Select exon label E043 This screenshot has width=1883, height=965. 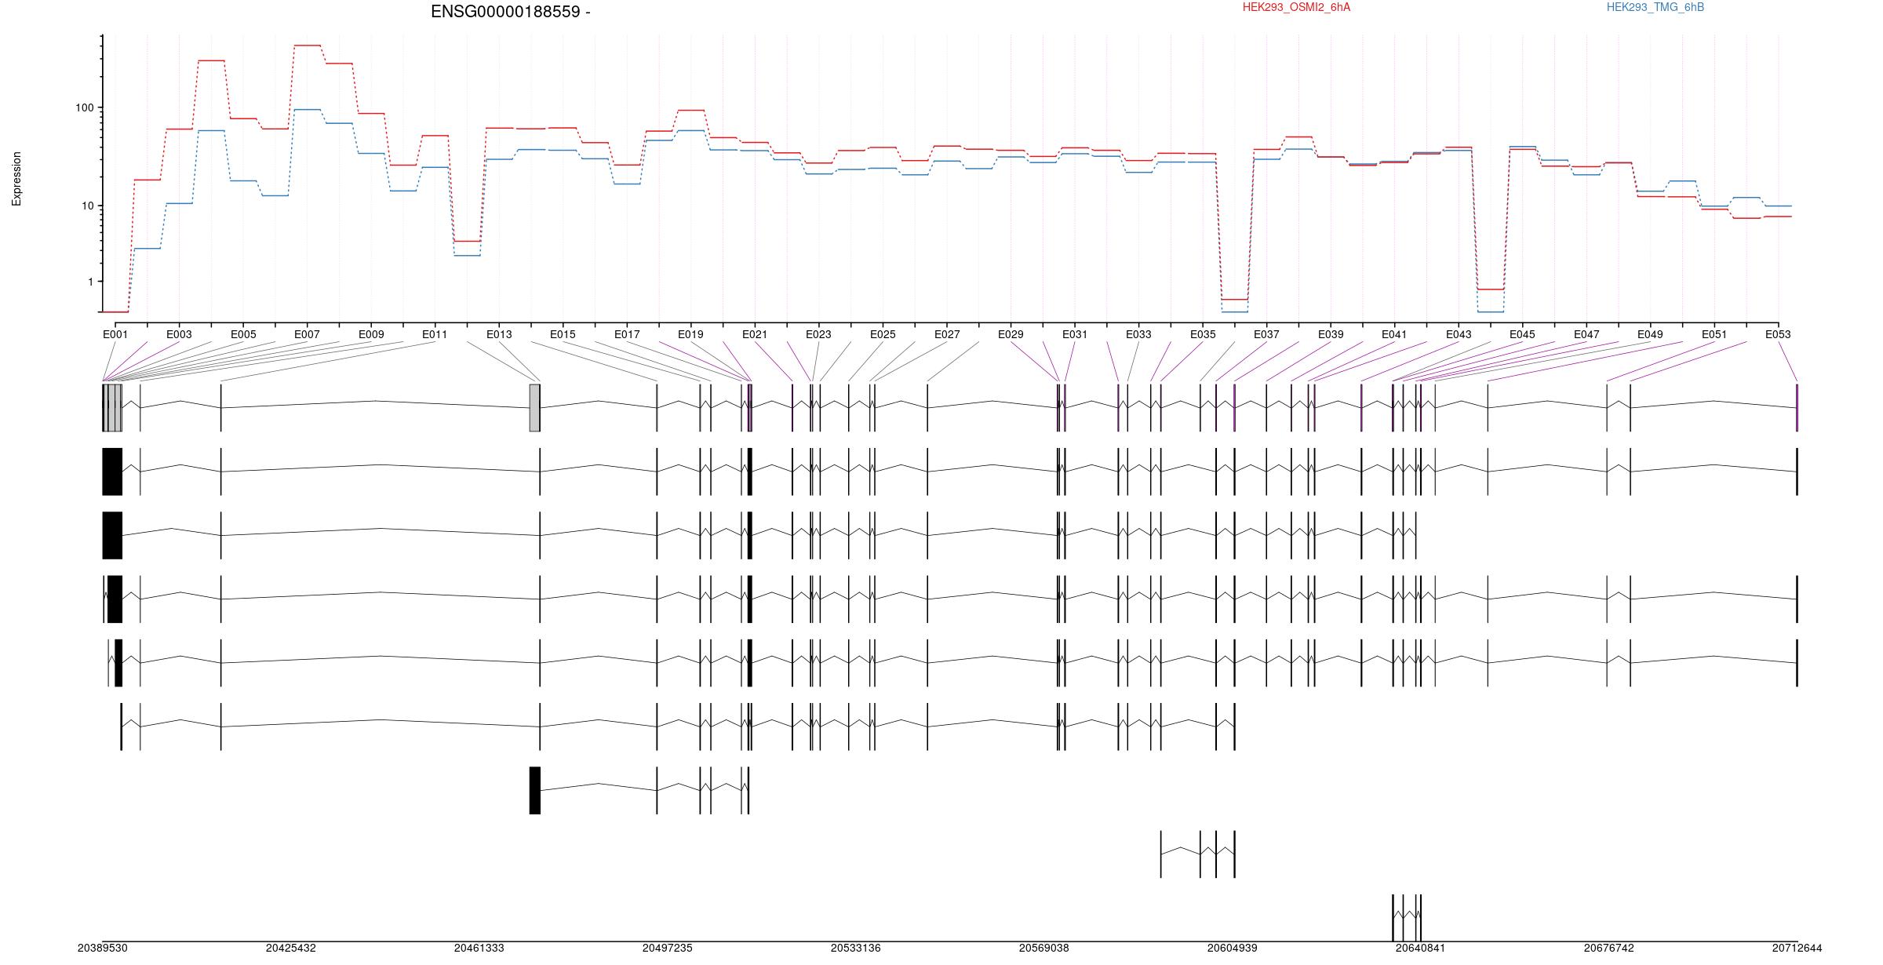1459,334
